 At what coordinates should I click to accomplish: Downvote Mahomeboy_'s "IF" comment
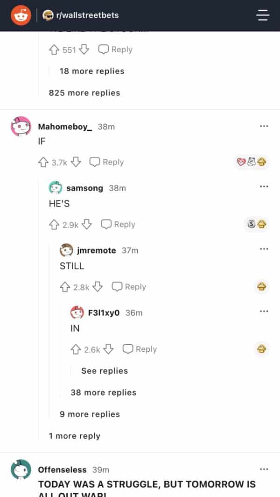[x=76, y=162]
